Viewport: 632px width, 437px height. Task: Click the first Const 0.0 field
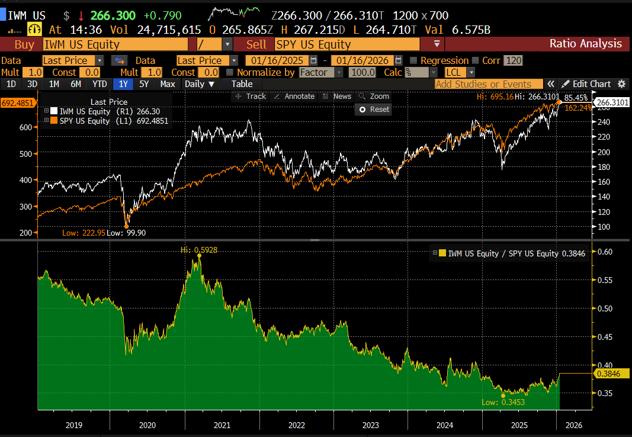pyautogui.click(x=90, y=72)
